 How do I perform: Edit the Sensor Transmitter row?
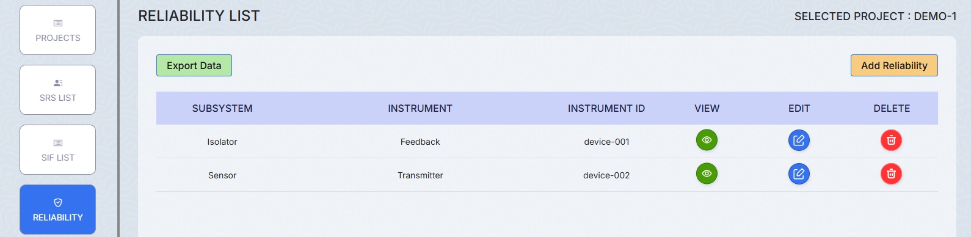[x=799, y=174]
